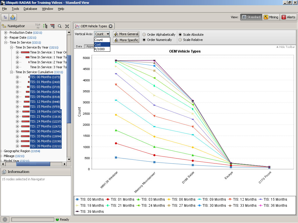Click the More General button
298x223 pixels.
click(126, 34)
